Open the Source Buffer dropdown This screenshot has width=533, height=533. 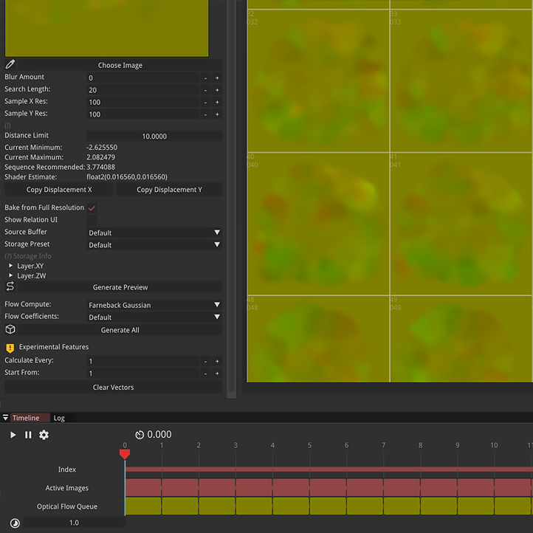pyautogui.click(x=154, y=233)
